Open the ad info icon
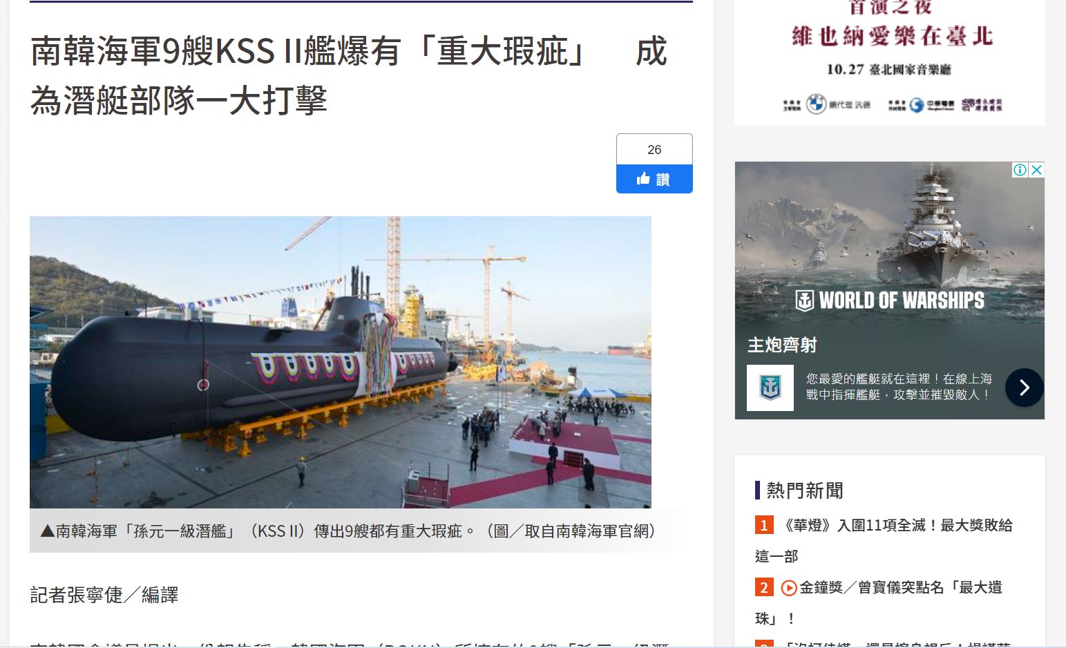This screenshot has height=648, width=1066. click(x=1020, y=170)
